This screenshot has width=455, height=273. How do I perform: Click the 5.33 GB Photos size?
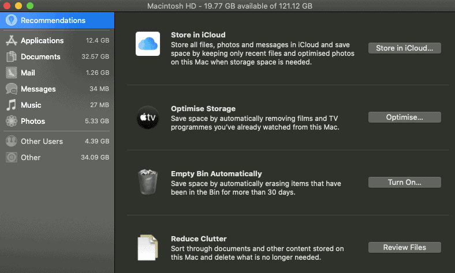point(97,121)
